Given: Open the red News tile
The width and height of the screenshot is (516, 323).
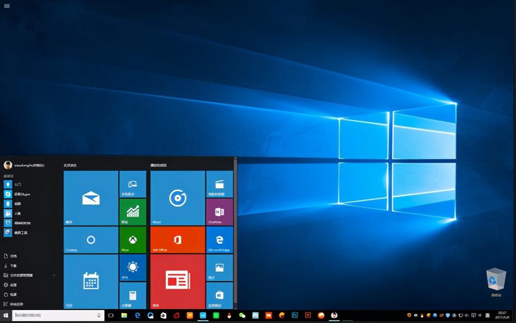Looking at the screenshot, I should 177,281.
